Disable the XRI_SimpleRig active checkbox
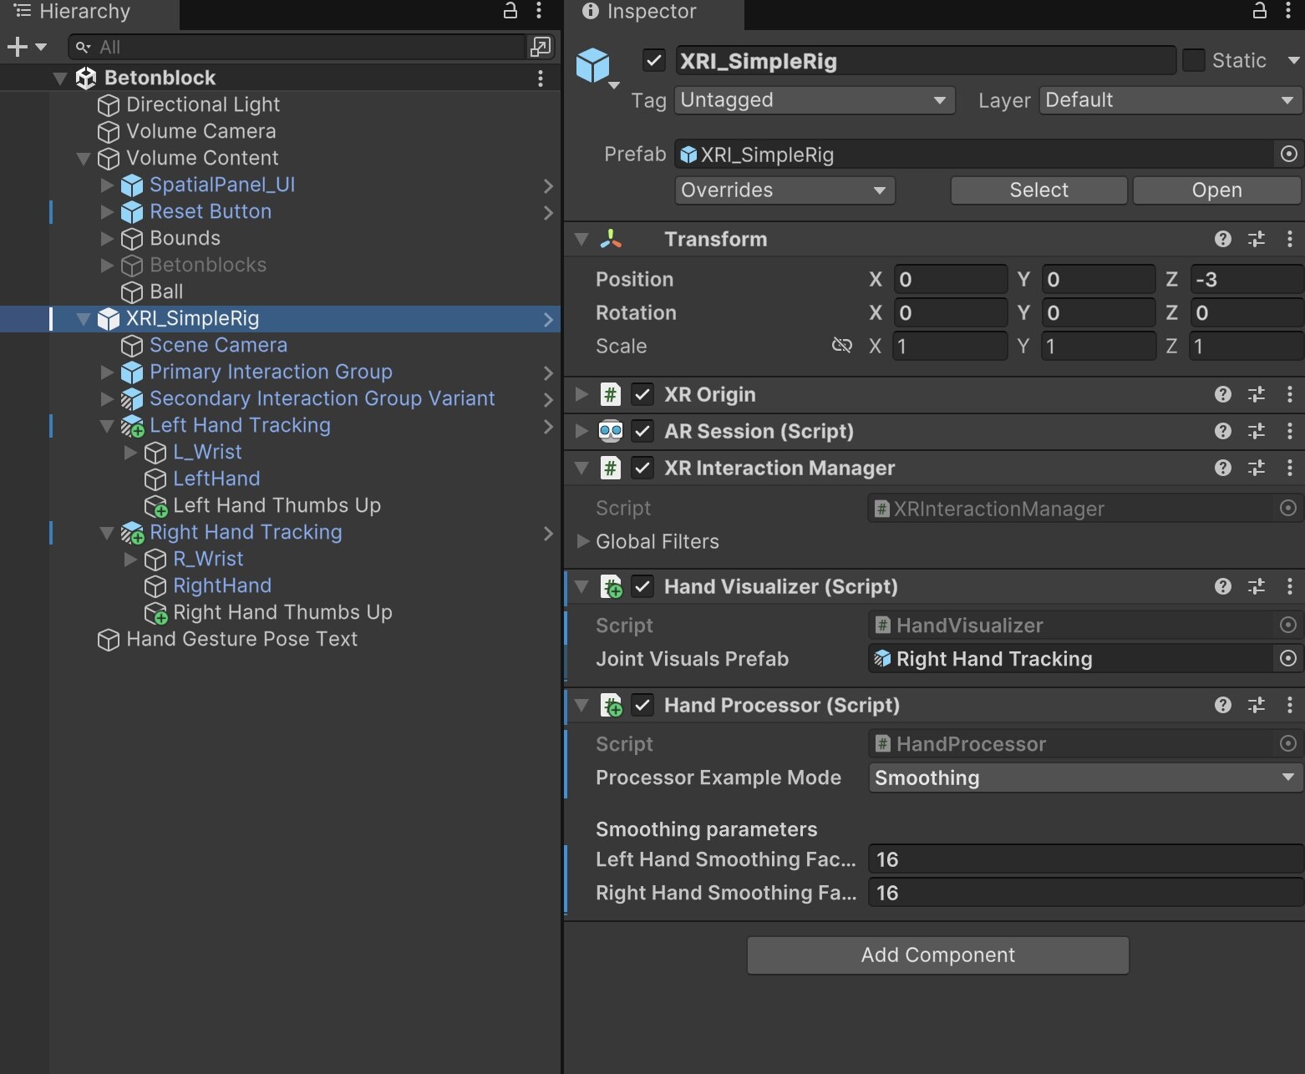Viewport: 1305px width, 1074px height. point(652,60)
